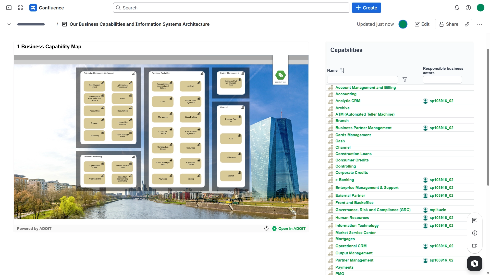Open the user profile avatar menu
Image resolution: width=490 pixels, height=275 pixels.
481,8
